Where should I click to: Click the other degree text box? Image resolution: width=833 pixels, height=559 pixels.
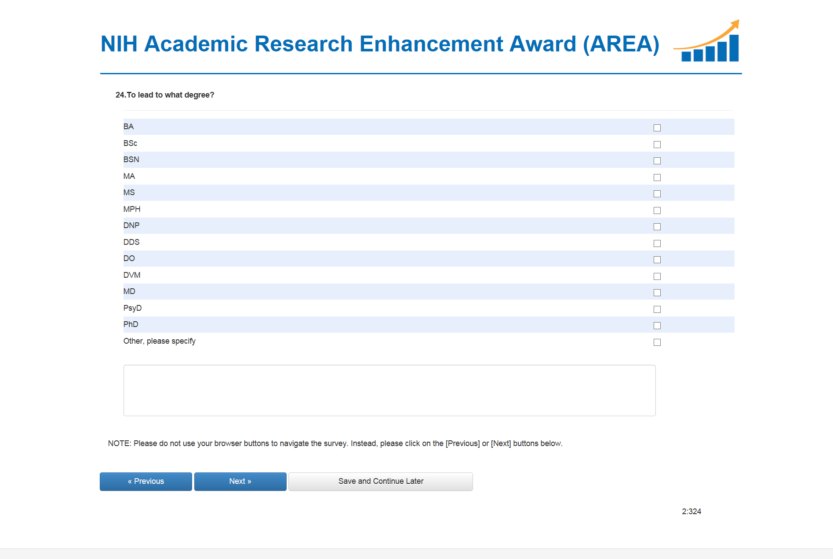[389, 390]
